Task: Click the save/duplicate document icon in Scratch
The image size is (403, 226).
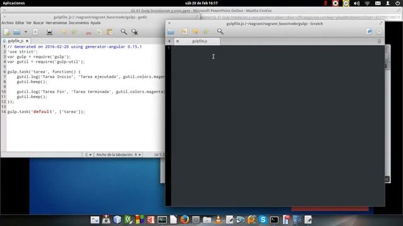Action: (x=184, y=31)
